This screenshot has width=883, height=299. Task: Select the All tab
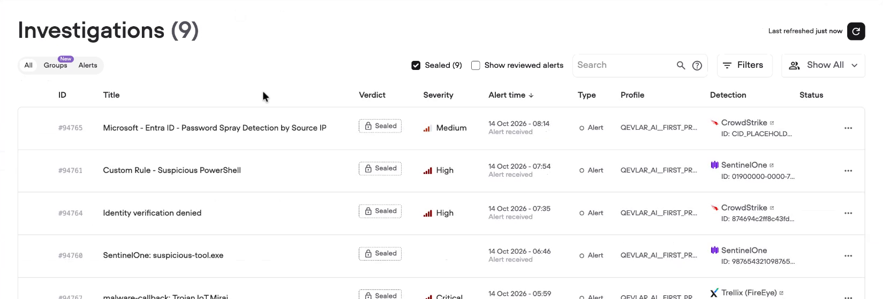tap(28, 65)
